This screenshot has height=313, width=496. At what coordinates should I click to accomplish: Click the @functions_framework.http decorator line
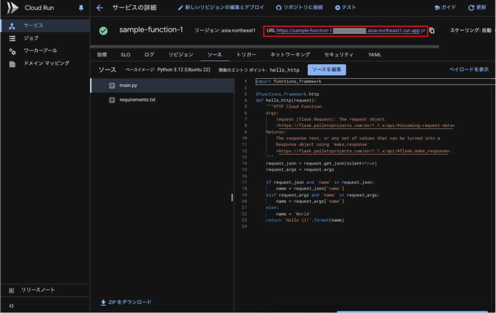(x=287, y=94)
